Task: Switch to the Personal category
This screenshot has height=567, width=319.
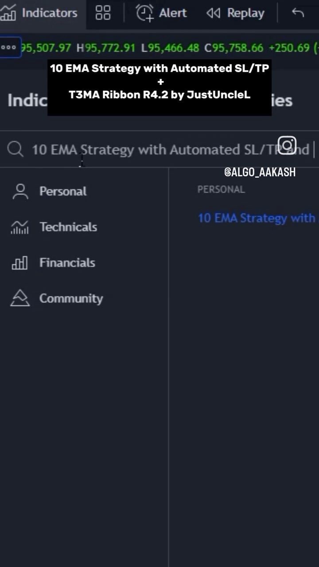Action: pos(63,191)
